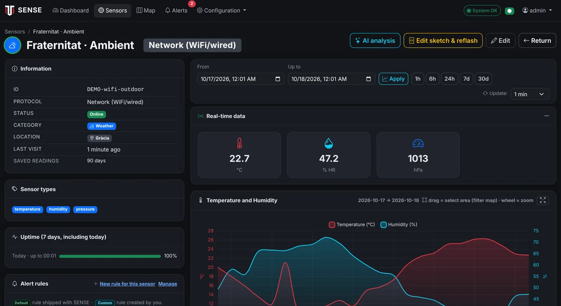Select the 7d time range
Screen dimensions: 561x306
click(x=467, y=79)
